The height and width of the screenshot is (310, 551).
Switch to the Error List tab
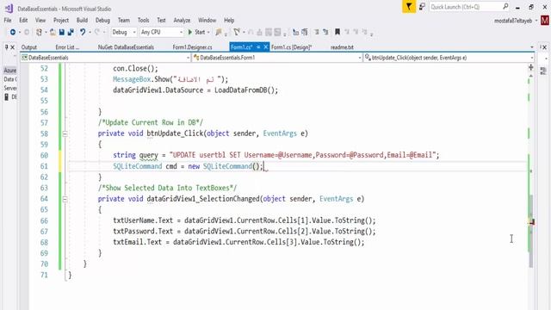67,47
